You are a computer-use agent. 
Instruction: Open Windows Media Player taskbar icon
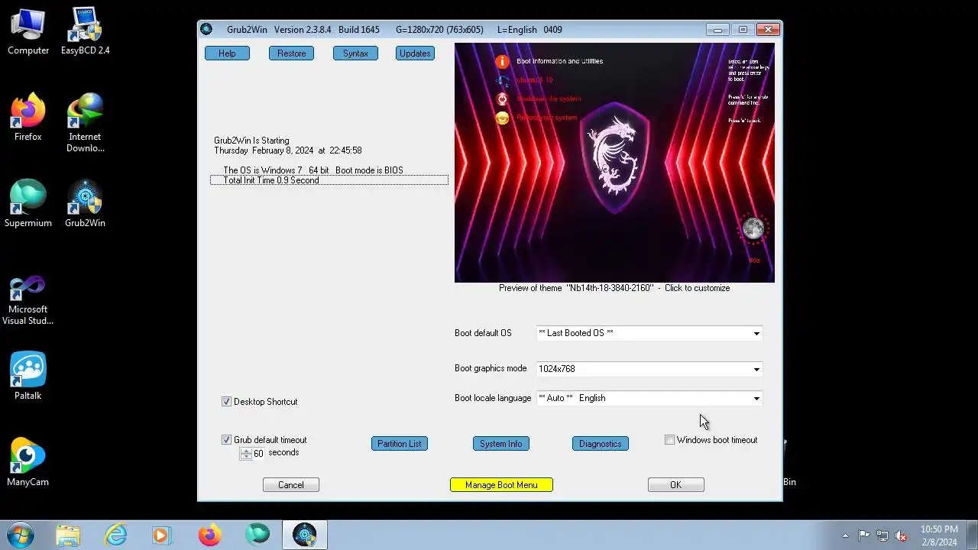coord(162,535)
